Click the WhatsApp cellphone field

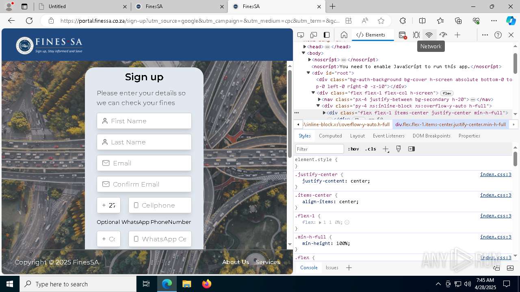[x=160, y=239]
